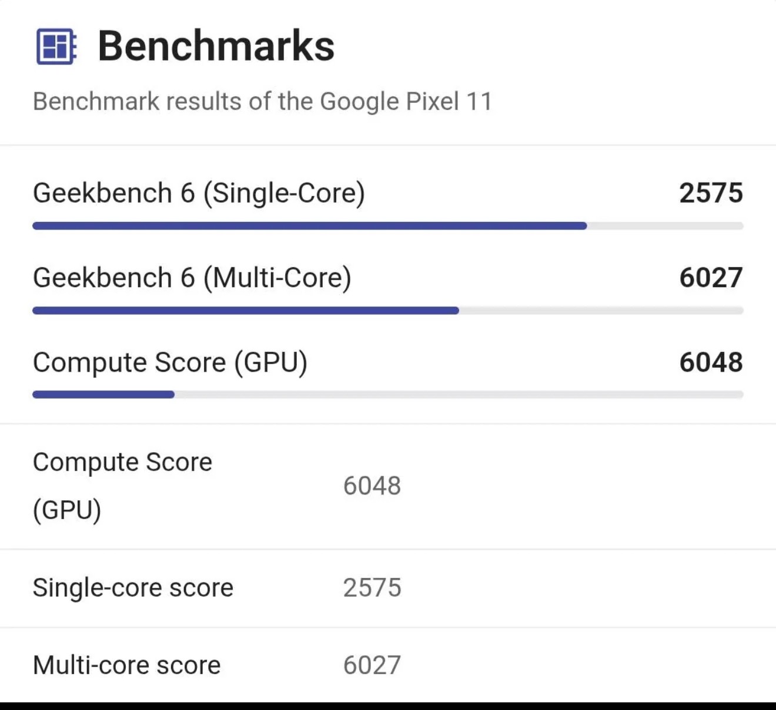This screenshot has height=710, width=776.
Task: Click the 2575 bold single-core score
Action: coord(711,193)
